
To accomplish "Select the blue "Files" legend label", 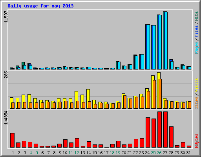I will click(197, 31).
